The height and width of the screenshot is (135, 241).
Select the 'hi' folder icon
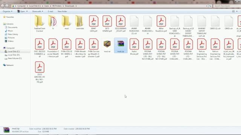53,22
